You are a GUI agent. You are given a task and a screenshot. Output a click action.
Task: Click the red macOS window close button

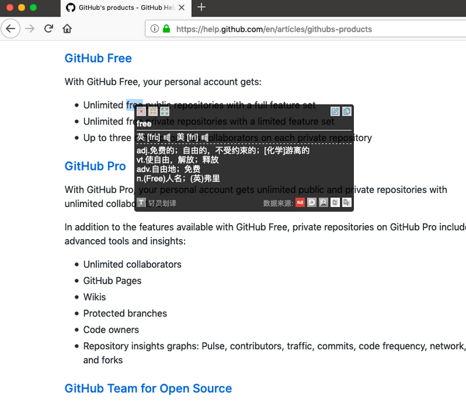(x=10, y=7)
